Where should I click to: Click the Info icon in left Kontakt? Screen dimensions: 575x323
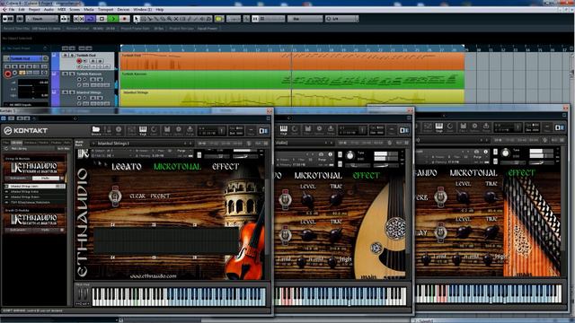119,130
